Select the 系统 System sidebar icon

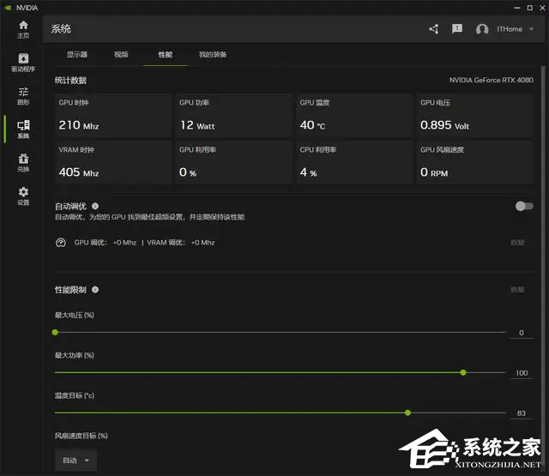[23, 130]
